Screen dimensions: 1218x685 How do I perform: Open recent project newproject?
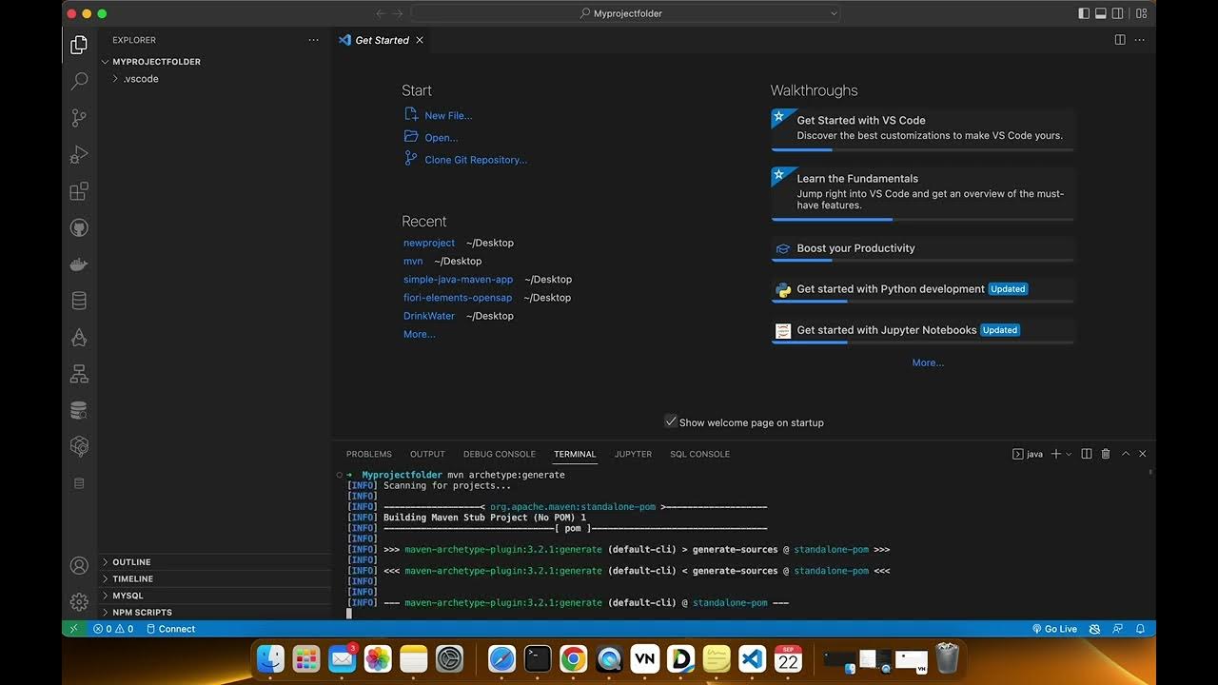click(429, 243)
